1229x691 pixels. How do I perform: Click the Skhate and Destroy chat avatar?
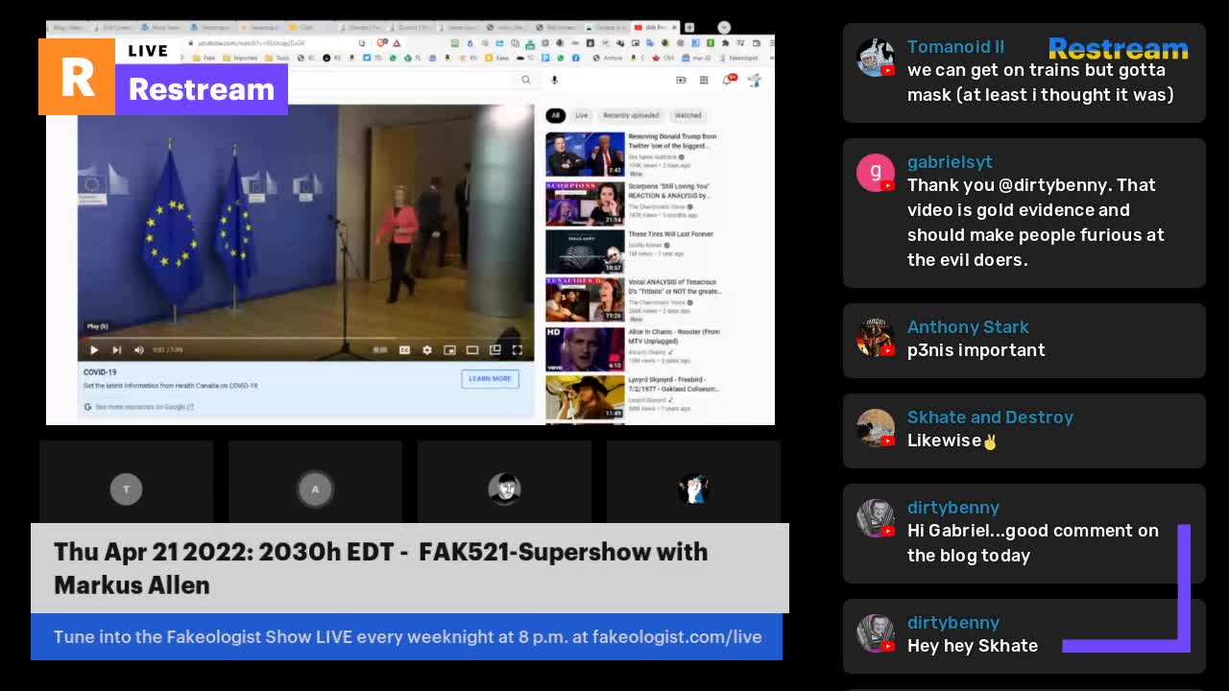click(x=875, y=428)
